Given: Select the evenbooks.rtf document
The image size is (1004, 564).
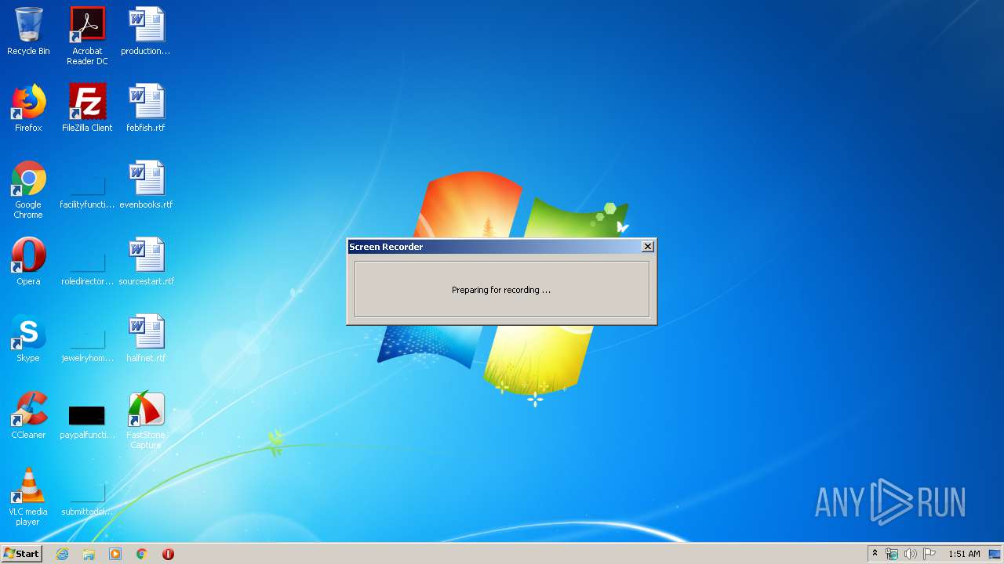Looking at the screenshot, I should point(146,185).
